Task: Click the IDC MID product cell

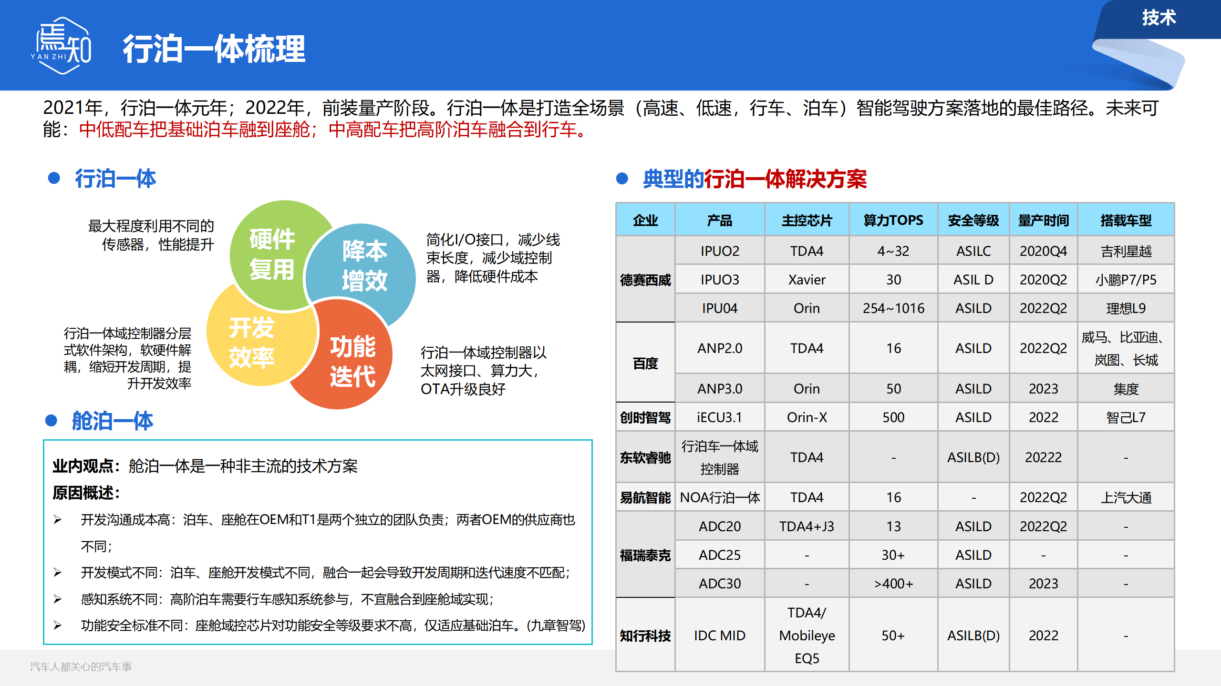Action: click(x=720, y=636)
